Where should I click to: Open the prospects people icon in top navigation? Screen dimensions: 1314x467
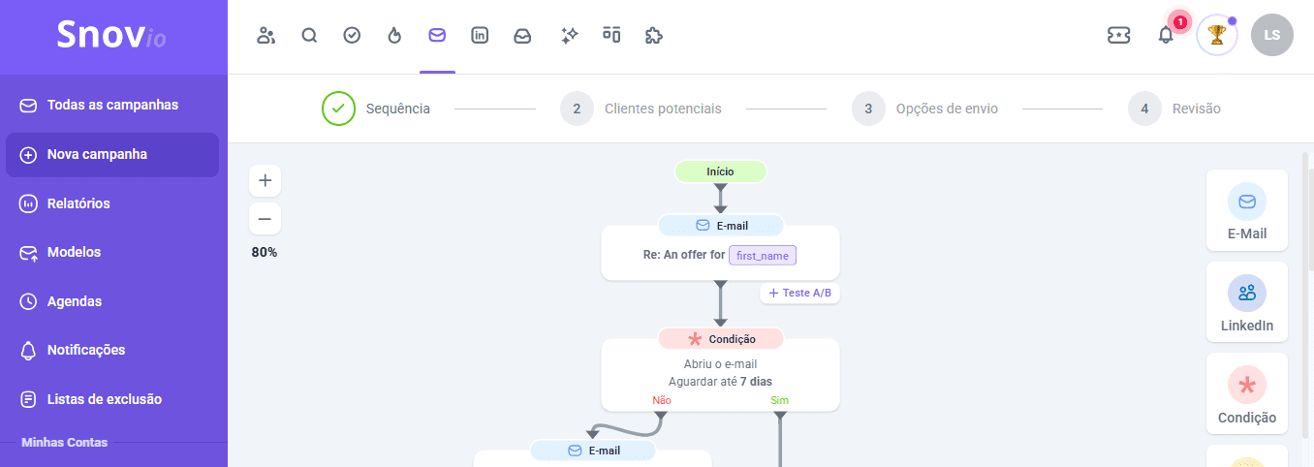(x=266, y=36)
